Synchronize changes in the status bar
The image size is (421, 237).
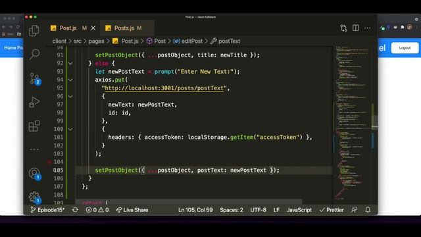tap(75, 210)
